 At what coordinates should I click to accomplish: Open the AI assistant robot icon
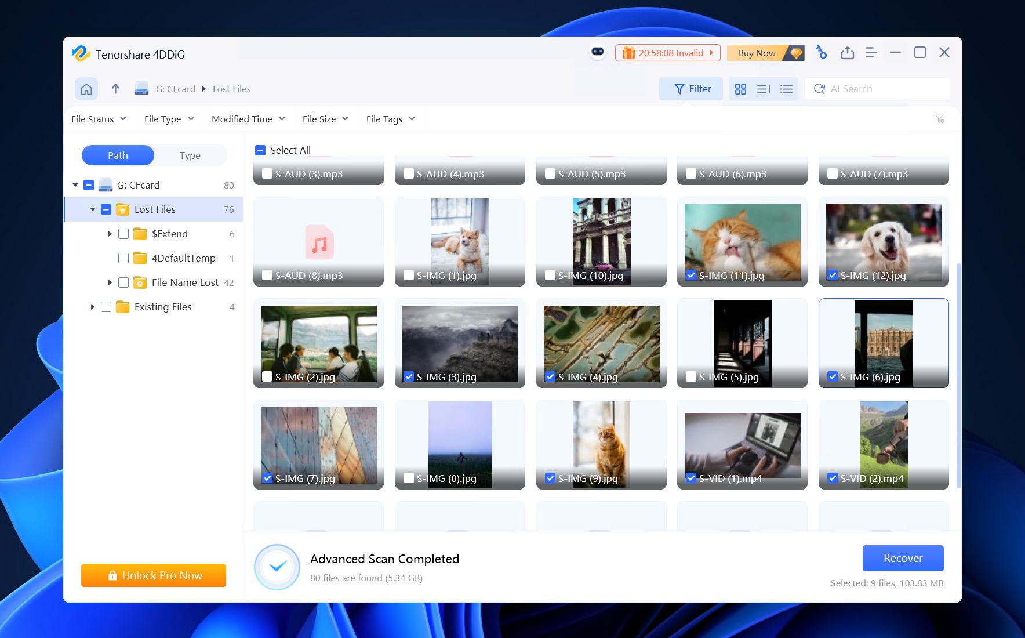598,53
